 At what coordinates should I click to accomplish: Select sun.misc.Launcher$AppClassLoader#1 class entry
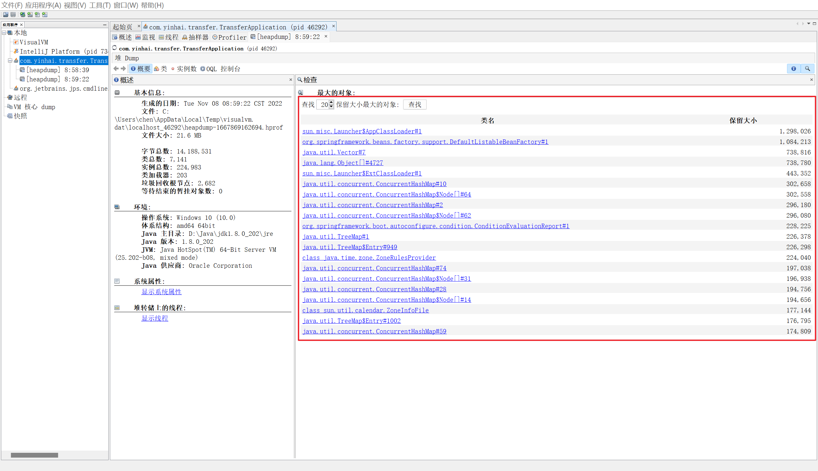point(362,131)
